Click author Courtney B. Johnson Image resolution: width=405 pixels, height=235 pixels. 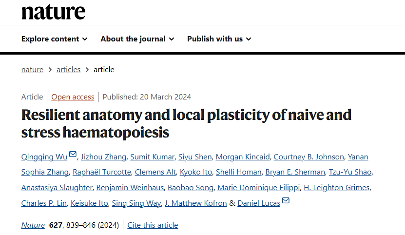coord(309,157)
